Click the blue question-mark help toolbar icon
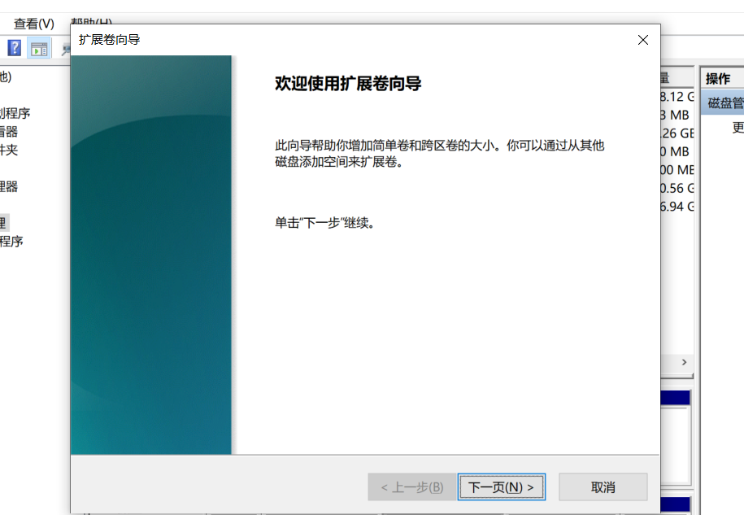744x515 pixels. [15, 48]
